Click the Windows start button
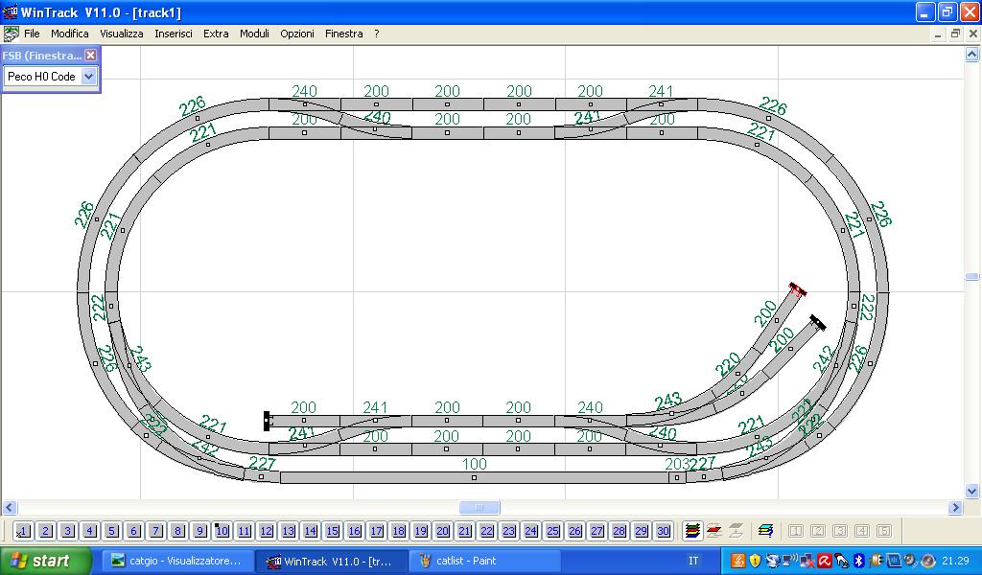Image resolution: width=982 pixels, height=575 pixels. [x=46, y=561]
